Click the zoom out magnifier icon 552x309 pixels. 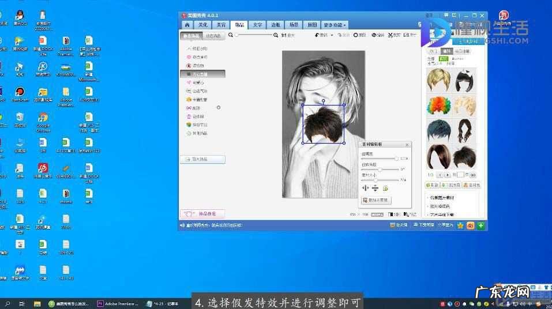tap(231, 35)
